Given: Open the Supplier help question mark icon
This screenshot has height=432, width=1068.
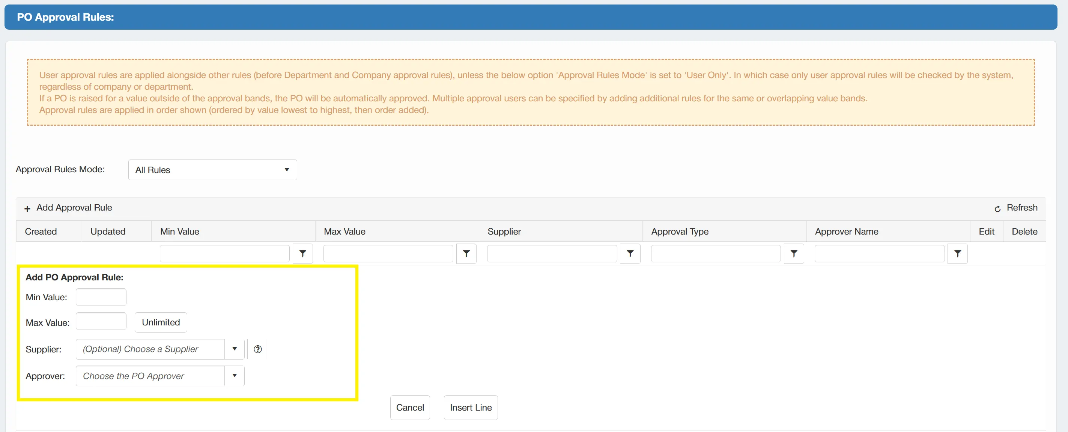Looking at the screenshot, I should coord(257,349).
